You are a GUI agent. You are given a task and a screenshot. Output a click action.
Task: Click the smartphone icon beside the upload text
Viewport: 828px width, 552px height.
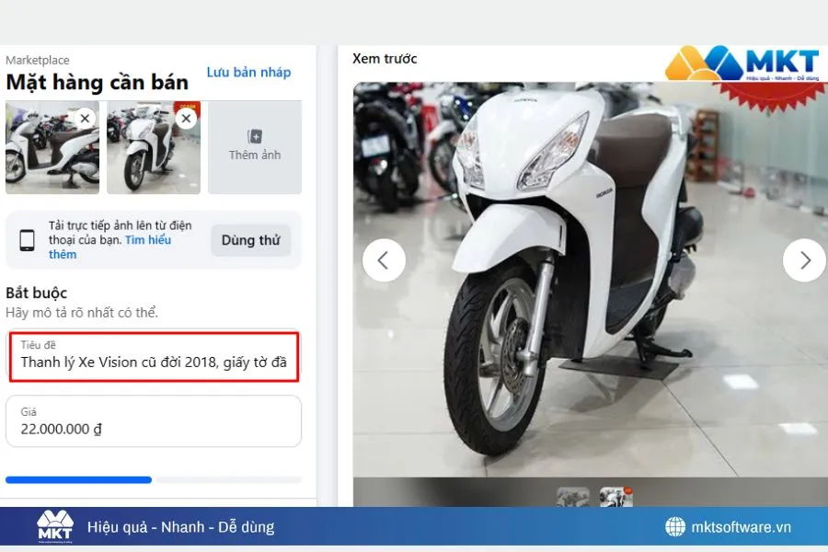[28, 239]
